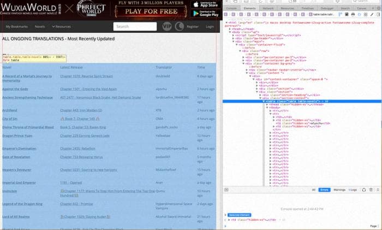Click the Register link
Screen dimensions: 382x230
193,27
